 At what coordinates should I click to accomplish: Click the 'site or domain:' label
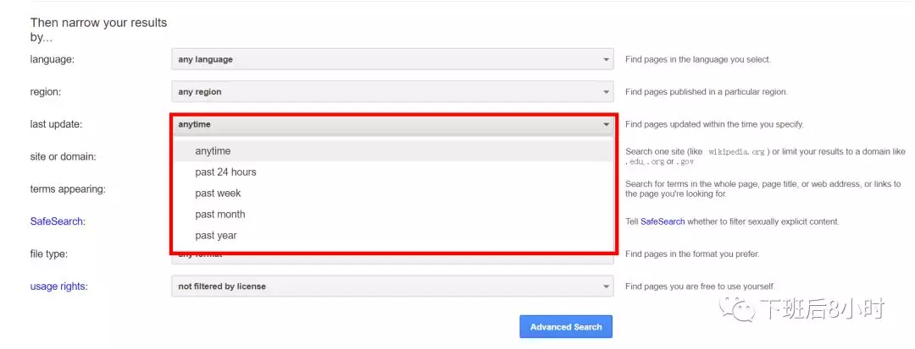(64, 156)
